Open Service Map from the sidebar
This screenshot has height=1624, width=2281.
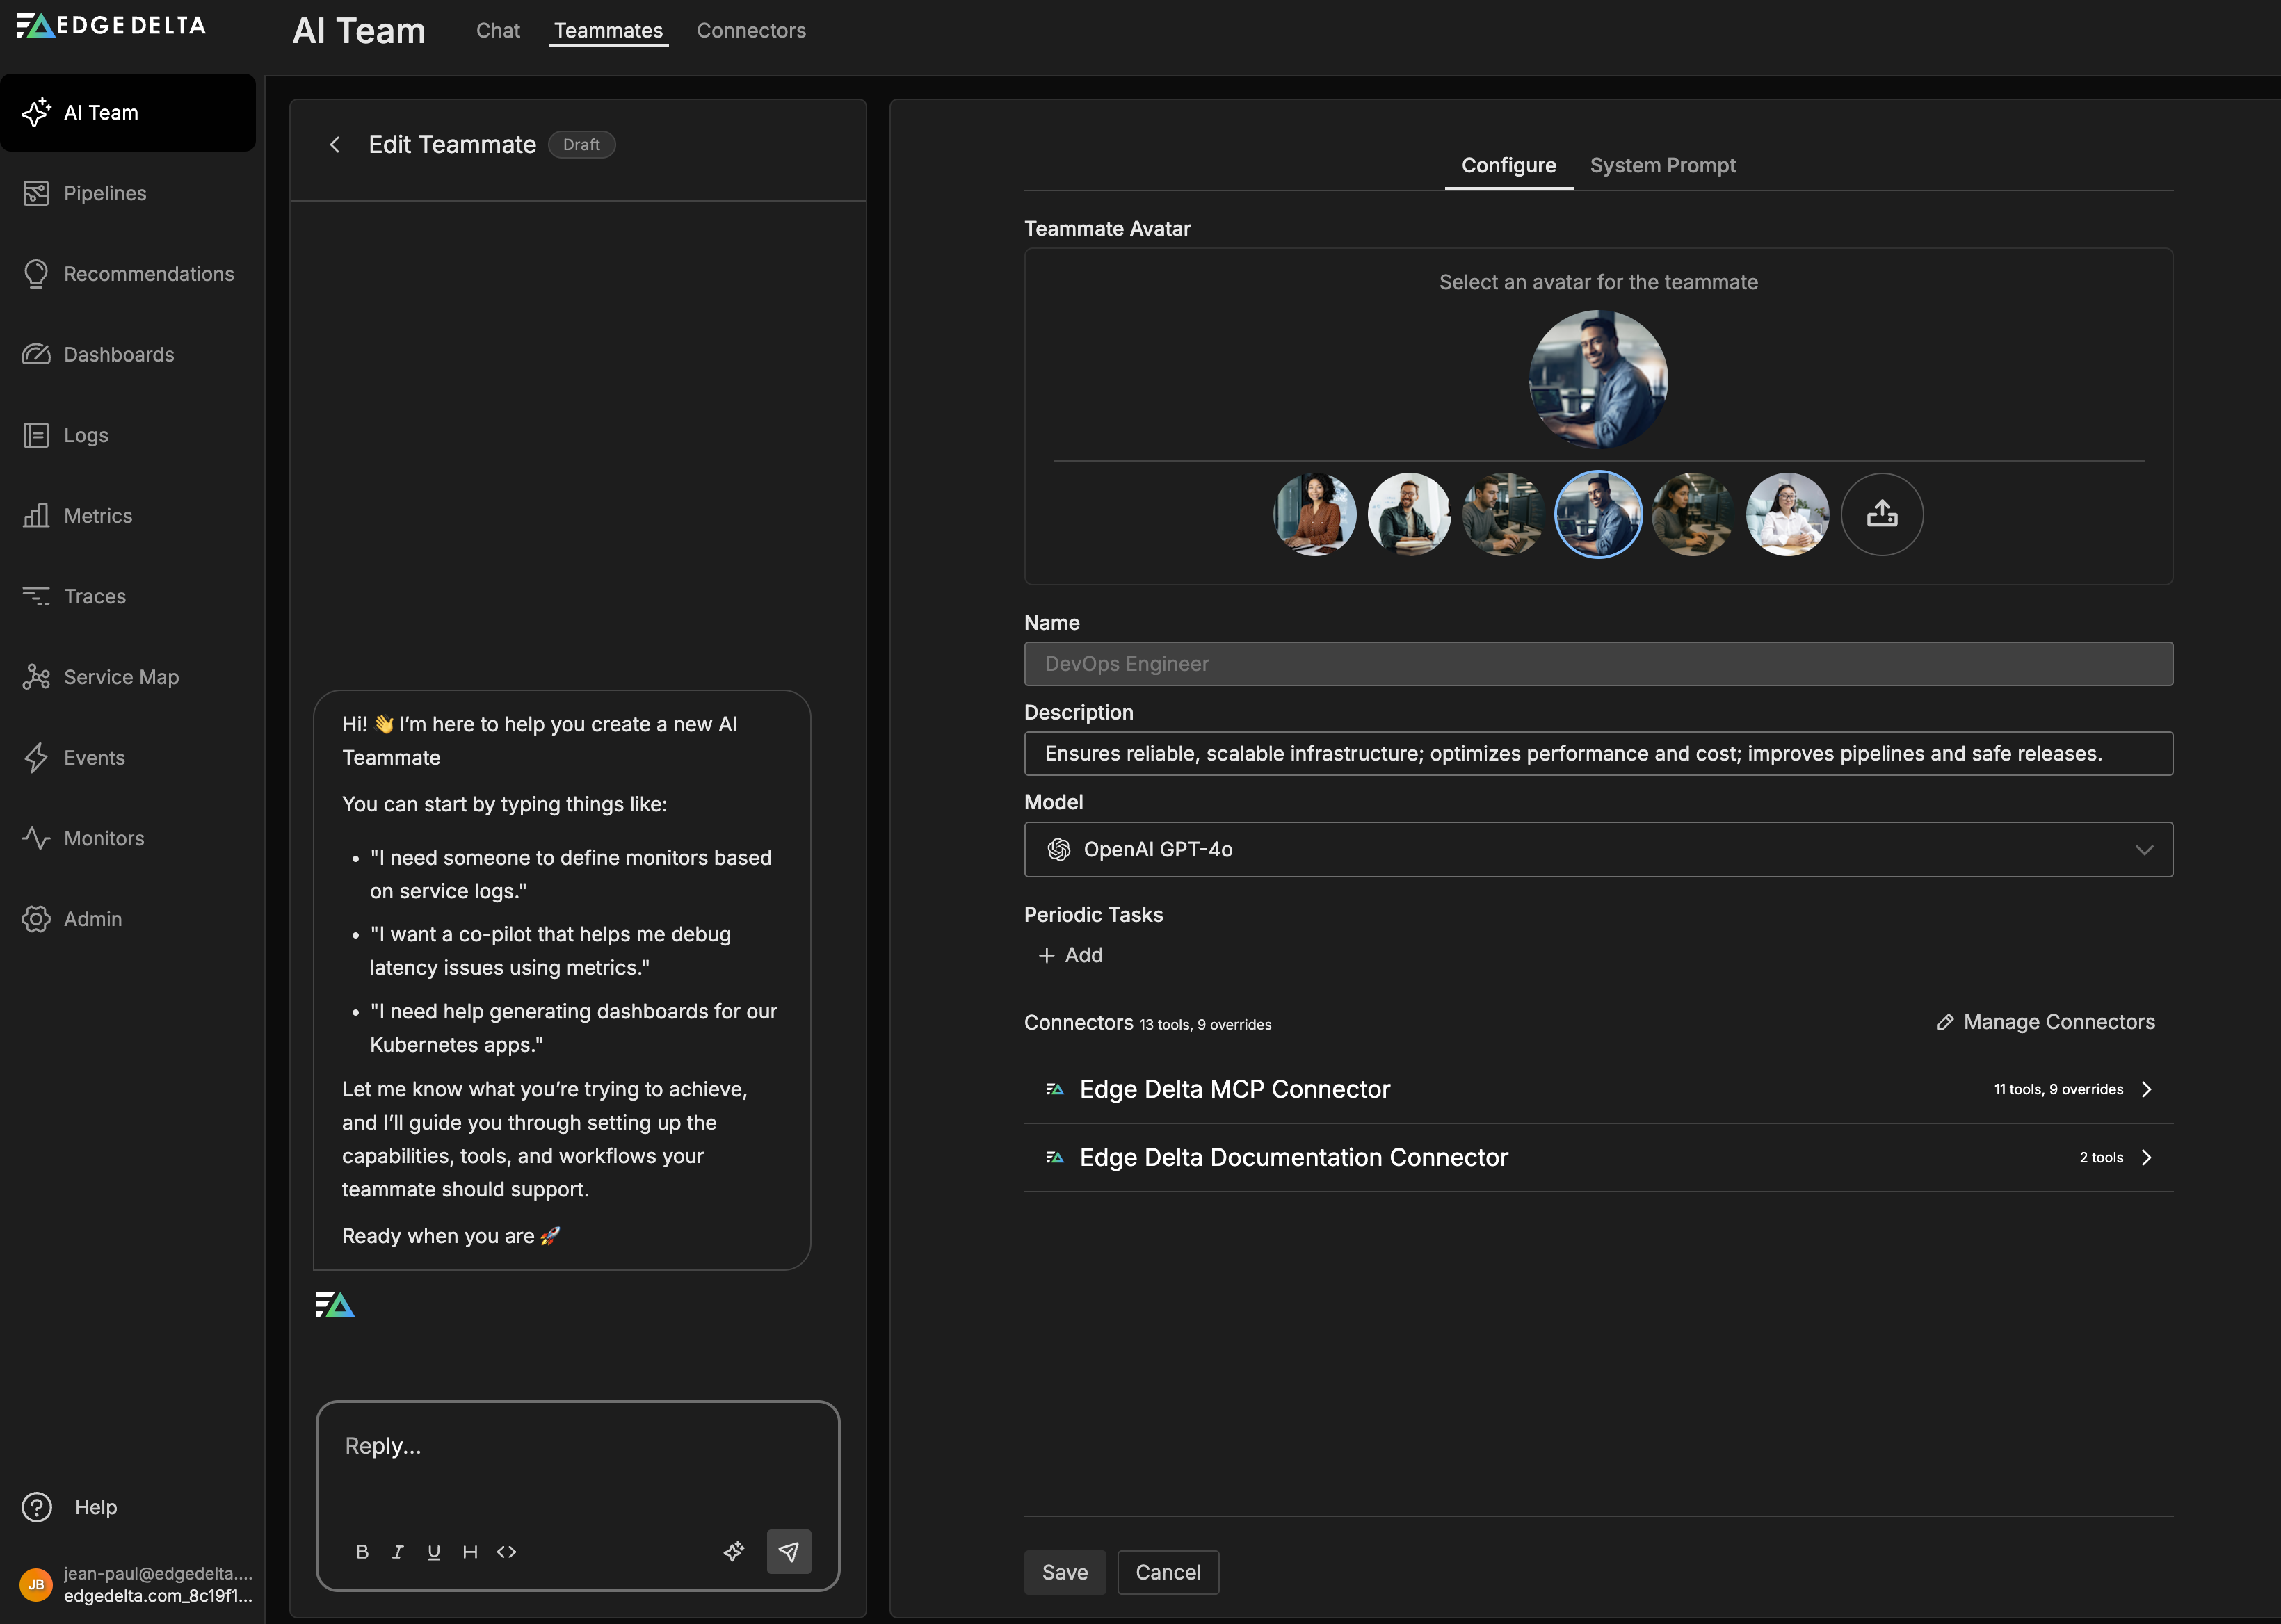[121, 677]
